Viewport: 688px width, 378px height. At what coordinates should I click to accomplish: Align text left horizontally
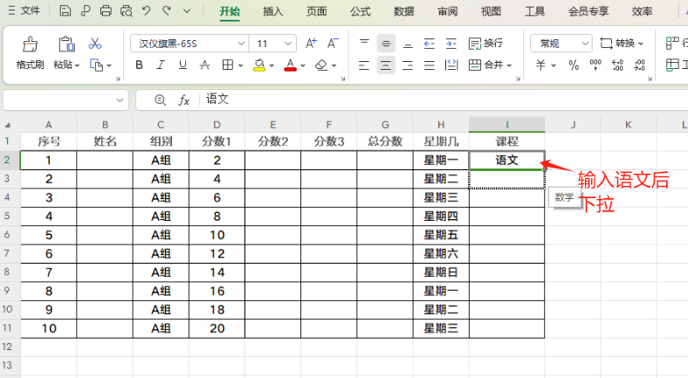pyautogui.click(x=364, y=65)
